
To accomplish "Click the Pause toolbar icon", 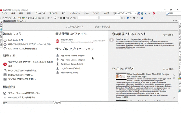I will 61,18.
